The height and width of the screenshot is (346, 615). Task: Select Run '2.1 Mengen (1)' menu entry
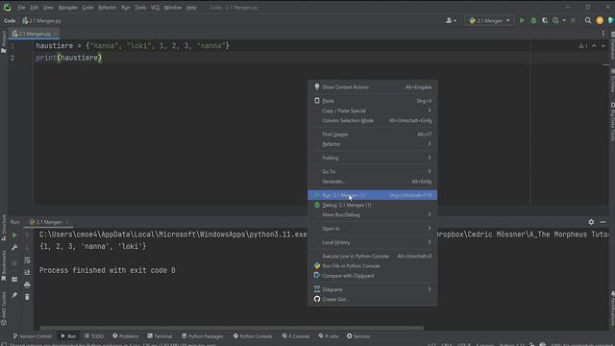[x=372, y=195]
